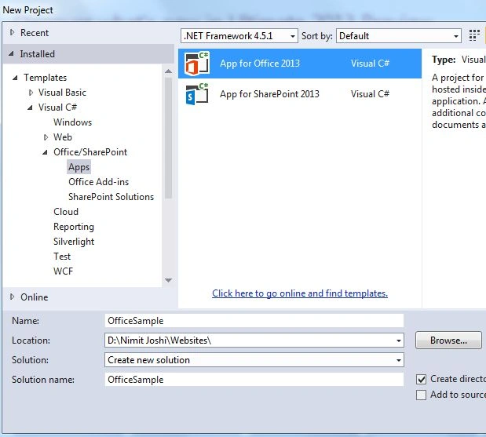Select the Visual C# tree item
This screenshot has height=437, width=486.
coord(57,107)
